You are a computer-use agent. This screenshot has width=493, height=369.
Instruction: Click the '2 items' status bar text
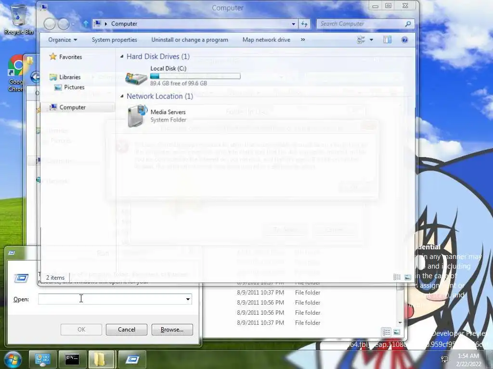tap(55, 278)
